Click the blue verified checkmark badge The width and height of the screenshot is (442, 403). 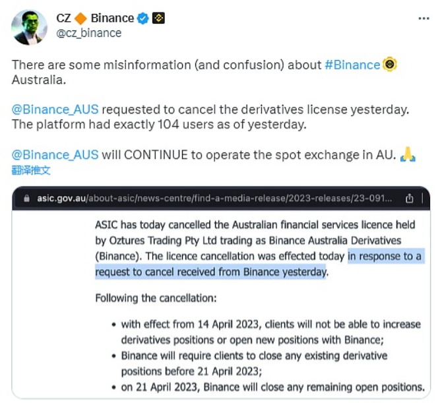pyautogui.click(x=143, y=18)
